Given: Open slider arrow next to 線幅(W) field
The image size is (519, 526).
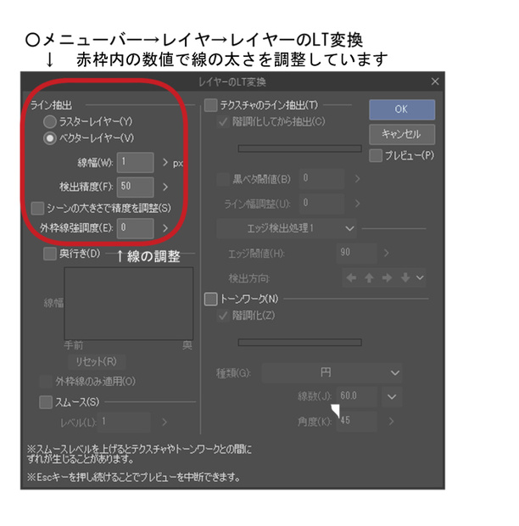Looking at the screenshot, I should click(x=165, y=163).
